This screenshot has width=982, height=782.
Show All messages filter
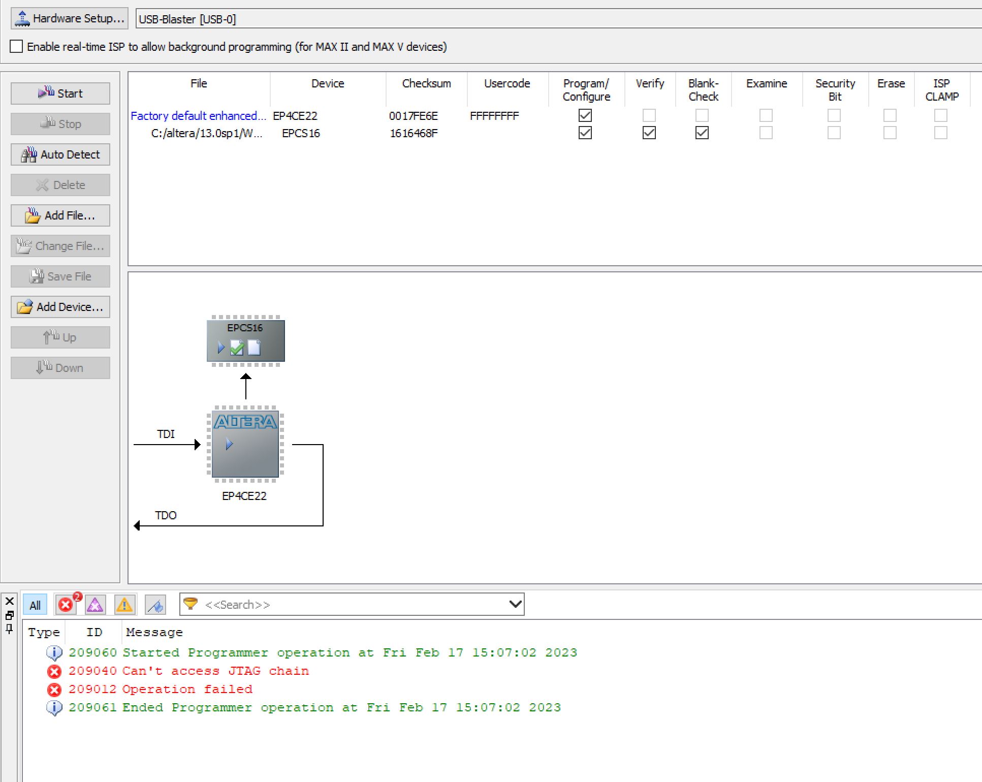point(35,605)
